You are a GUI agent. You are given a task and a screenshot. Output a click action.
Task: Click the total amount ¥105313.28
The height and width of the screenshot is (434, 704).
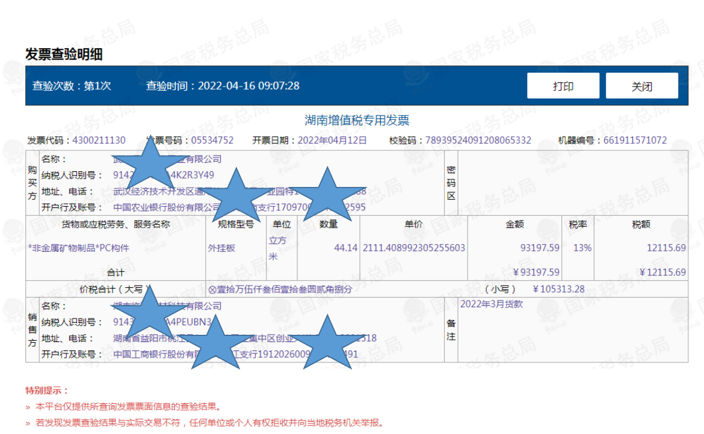click(558, 289)
